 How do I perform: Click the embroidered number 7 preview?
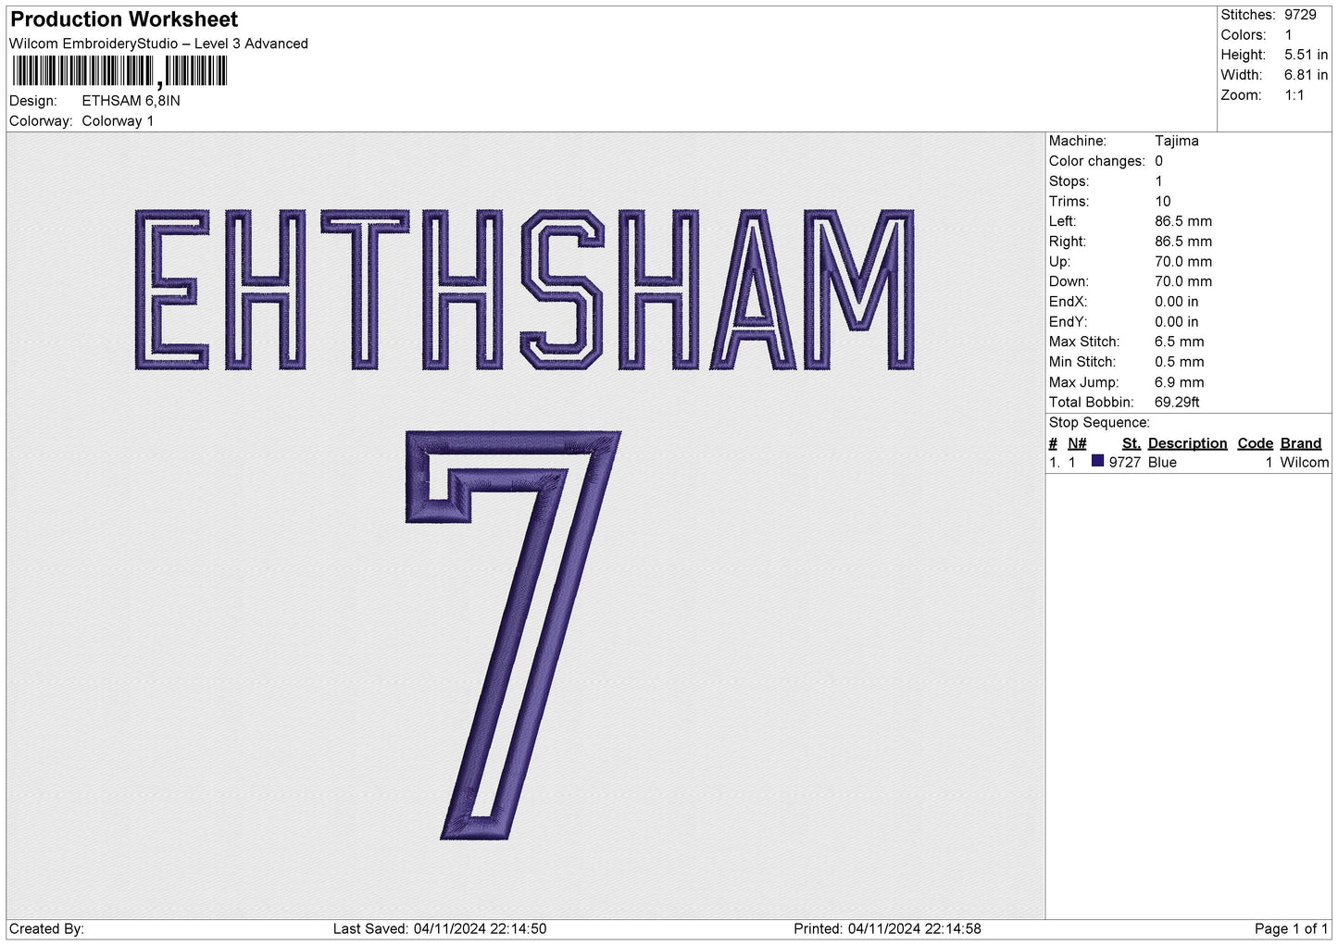pyautogui.click(x=513, y=635)
